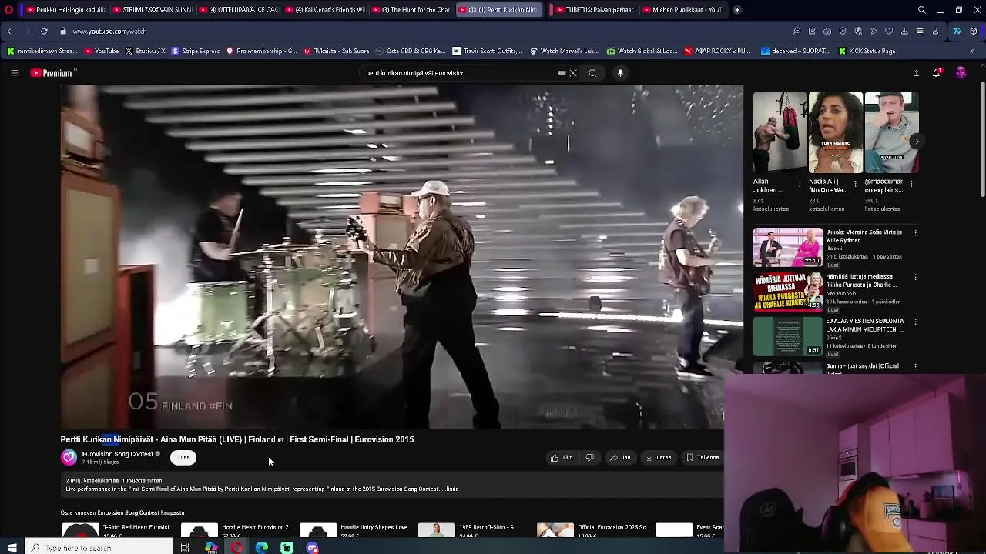Open the Eurovision Song Contest channel avatar
This screenshot has width=986, height=554.
point(69,458)
